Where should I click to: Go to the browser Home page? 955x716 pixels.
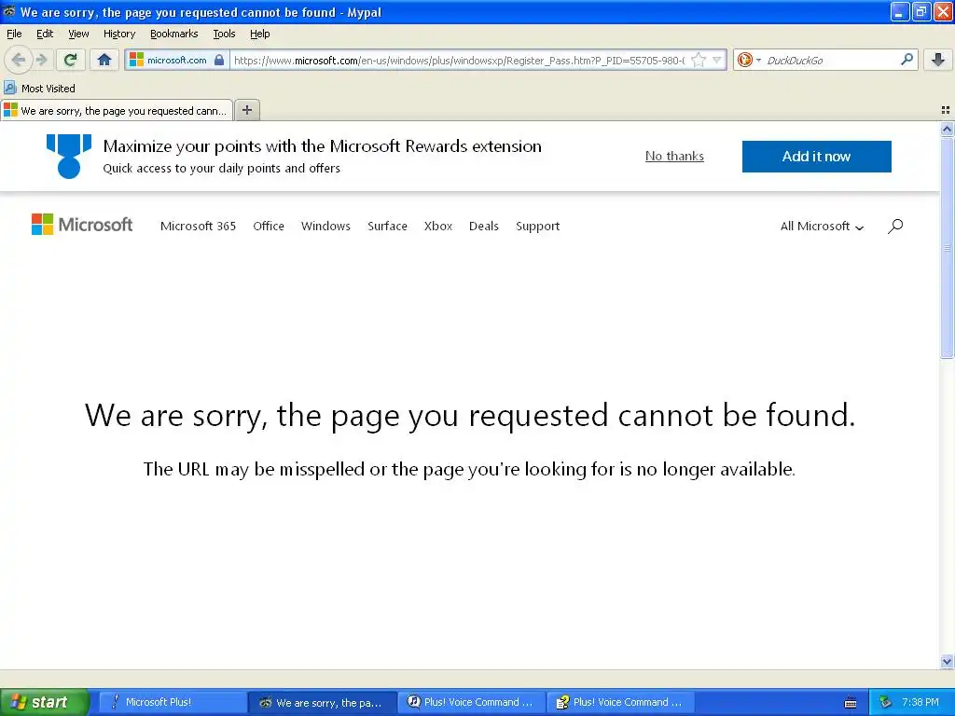[104, 60]
